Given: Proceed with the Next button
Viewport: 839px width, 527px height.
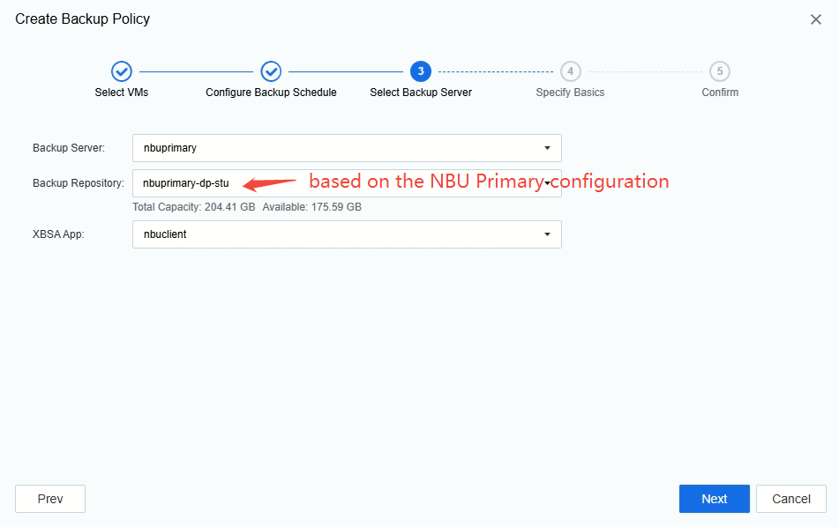Looking at the screenshot, I should coord(715,499).
